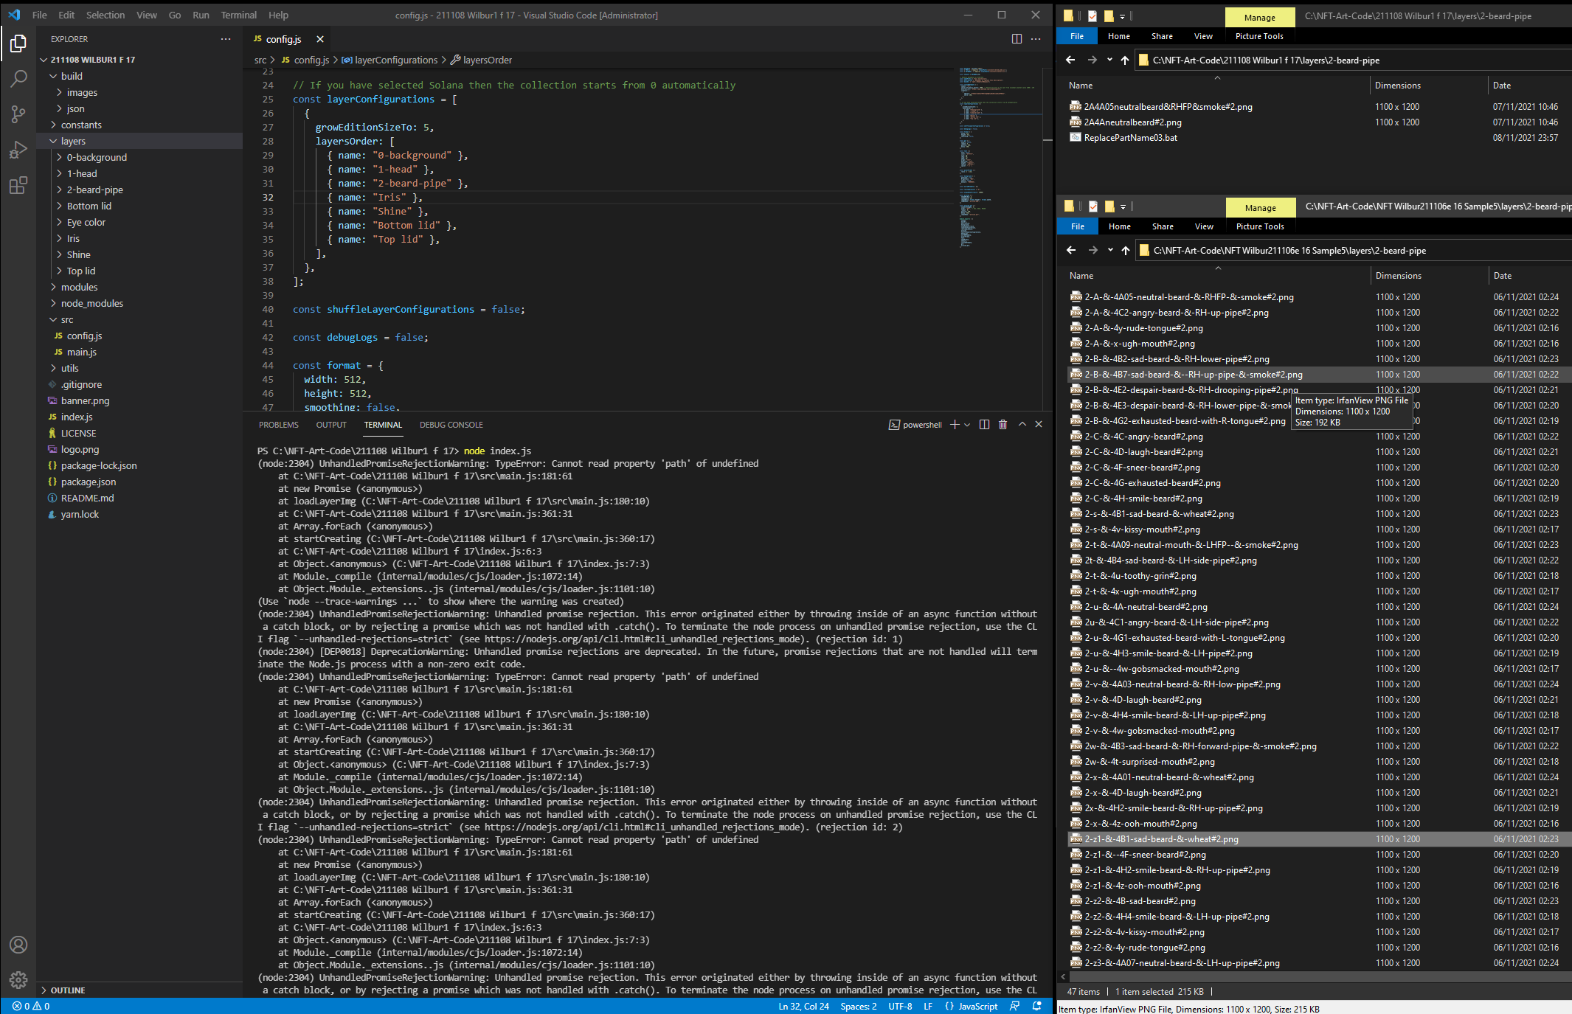
Task: Click the lower Explorer address bar path
Action: [x=1289, y=251]
